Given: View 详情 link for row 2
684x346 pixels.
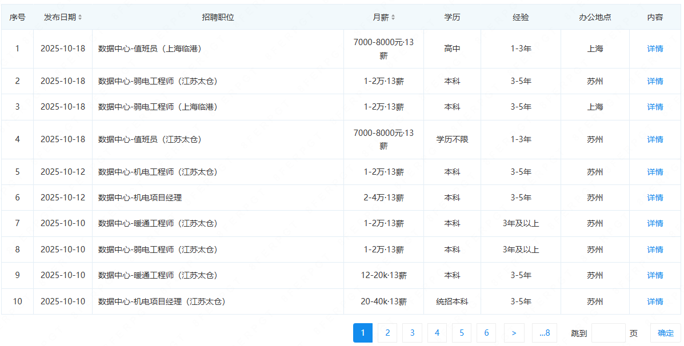Looking at the screenshot, I should pyautogui.click(x=655, y=81).
